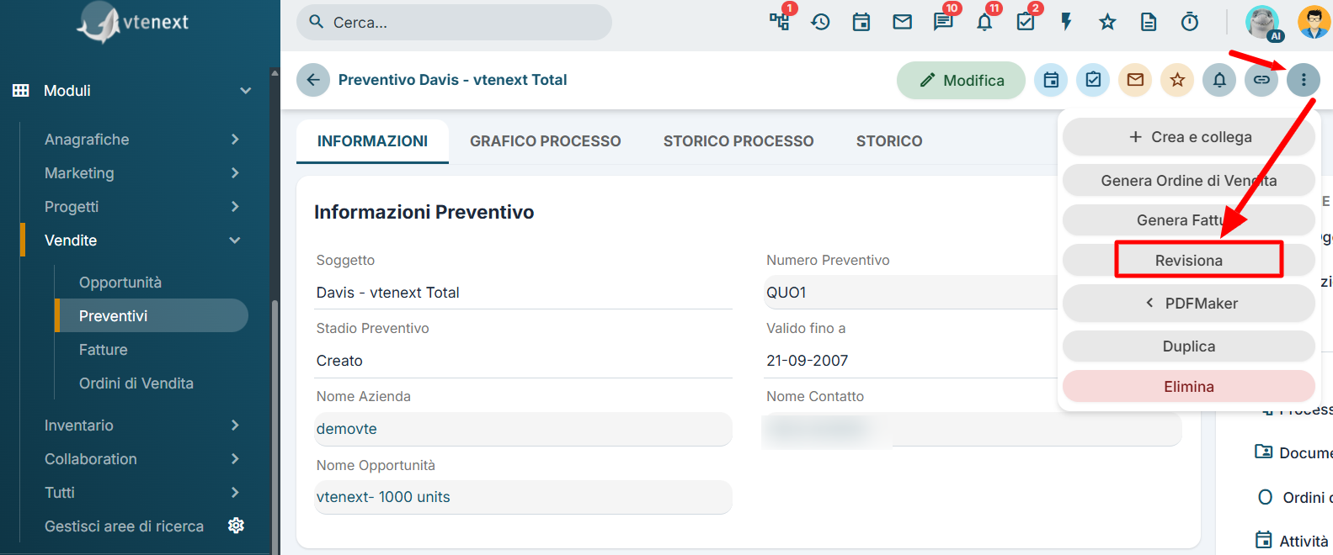
Task: Collapse the Moduli menu chevron
Action: point(246,91)
